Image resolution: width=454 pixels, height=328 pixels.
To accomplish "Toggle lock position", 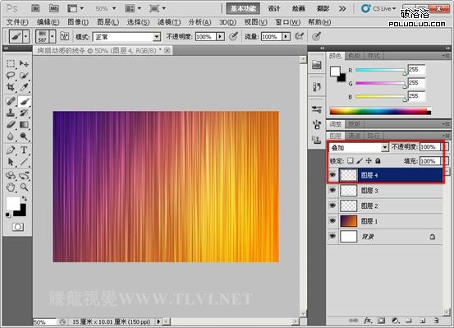I will [x=369, y=160].
